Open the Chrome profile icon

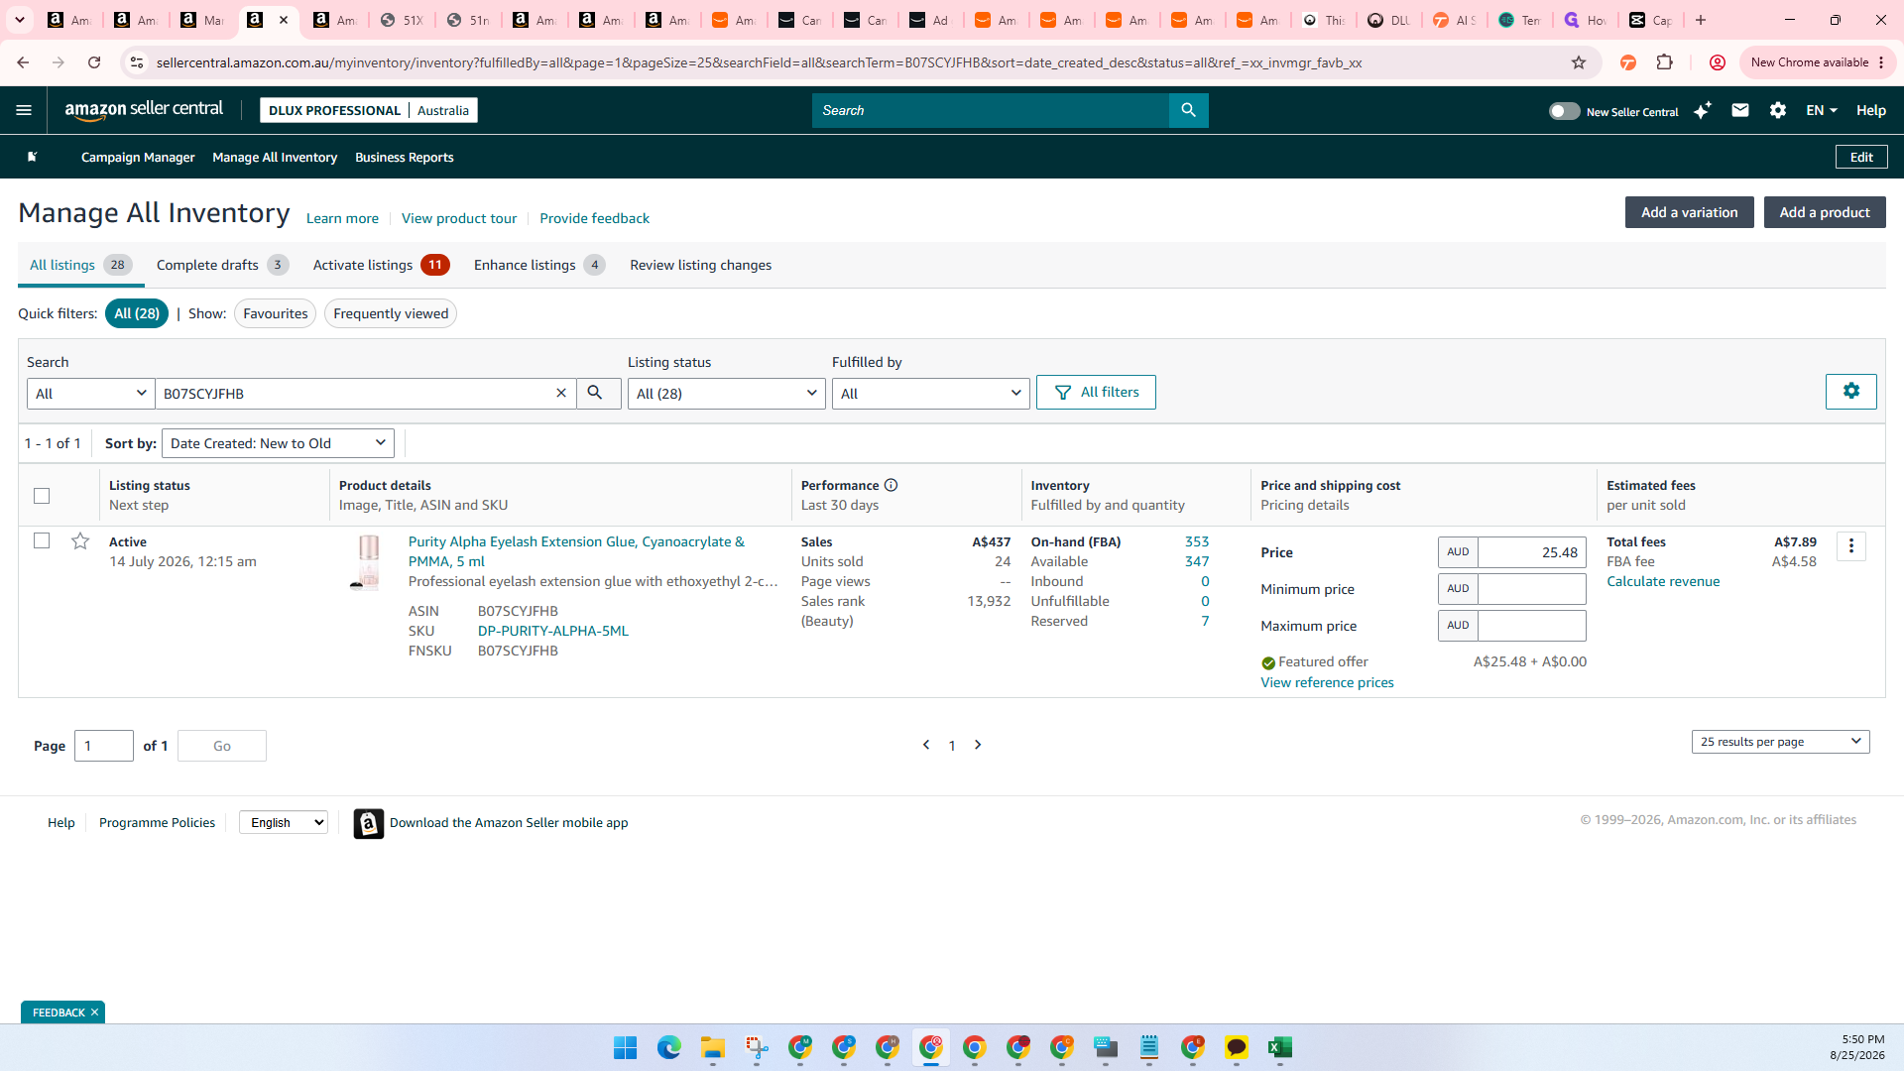[1717, 62]
